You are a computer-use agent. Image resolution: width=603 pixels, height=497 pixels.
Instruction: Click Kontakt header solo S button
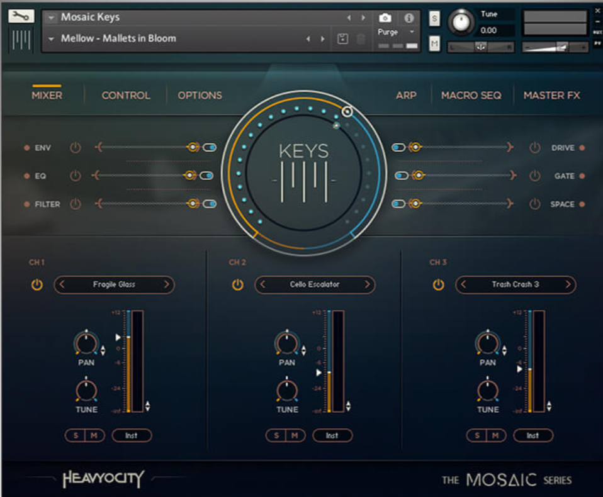(434, 18)
